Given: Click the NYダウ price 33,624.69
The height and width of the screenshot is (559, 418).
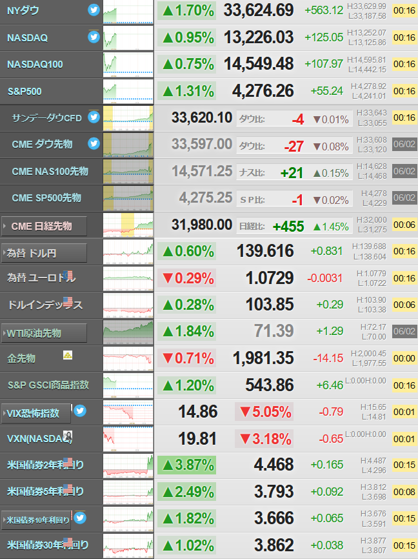Looking at the screenshot, I should (259, 10).
